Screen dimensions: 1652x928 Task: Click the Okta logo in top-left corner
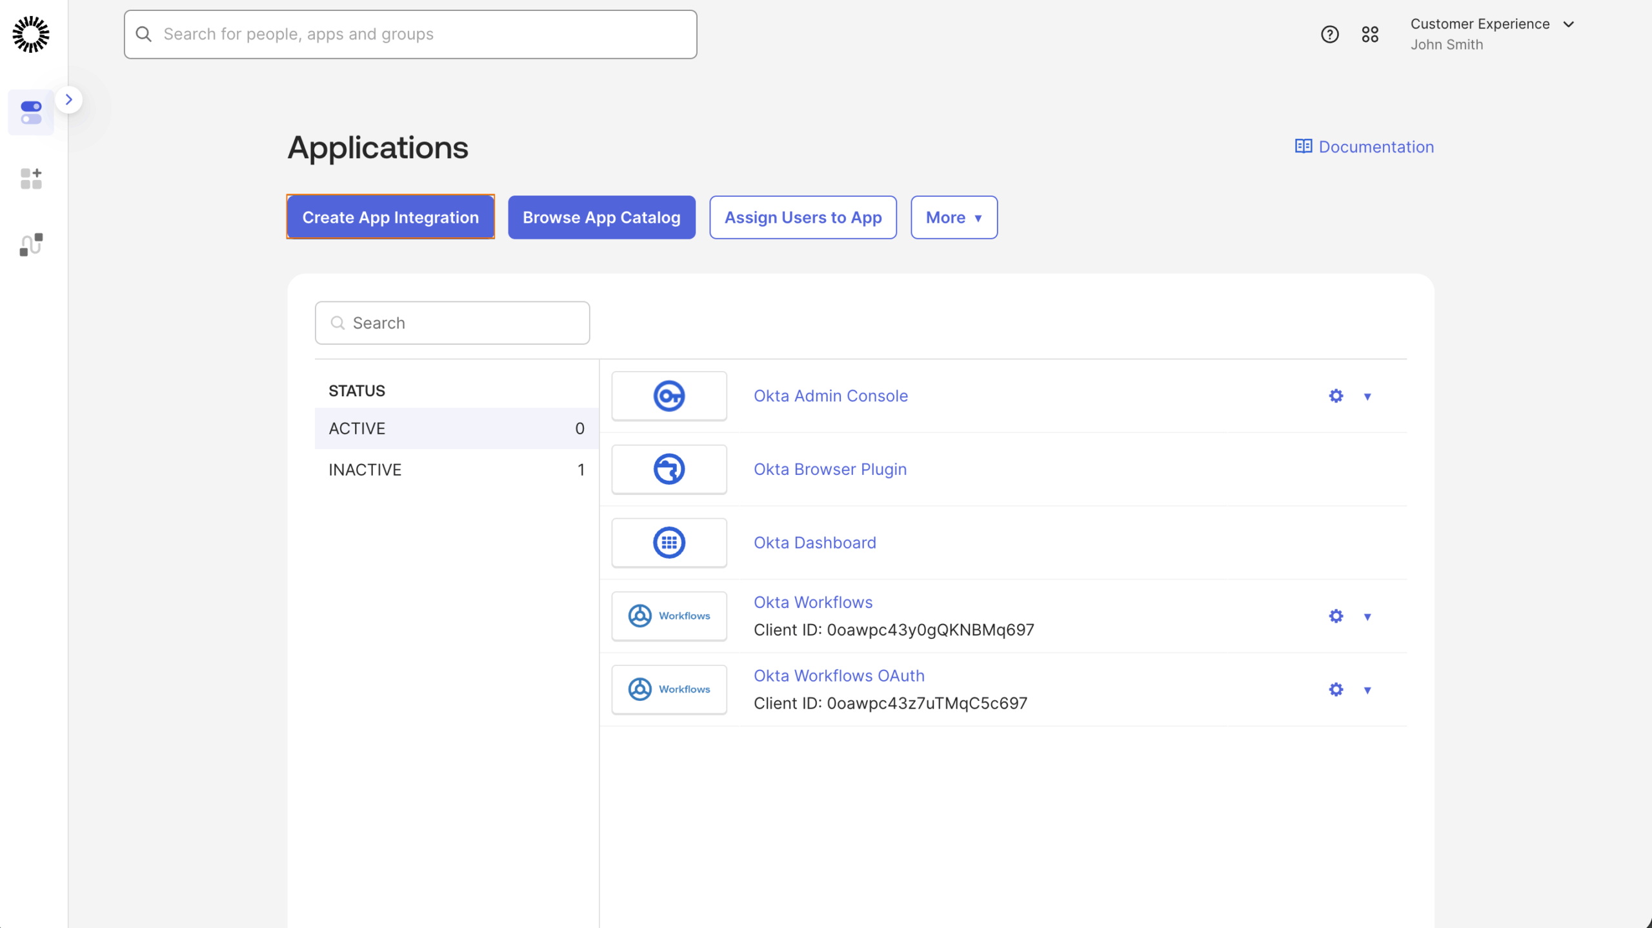coord(31,34)
